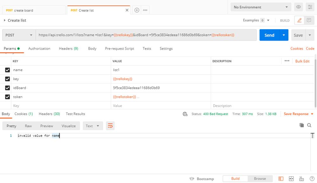Search within the response body
Viewport: 317px width, 183px height.
click(x=309, y=125)
